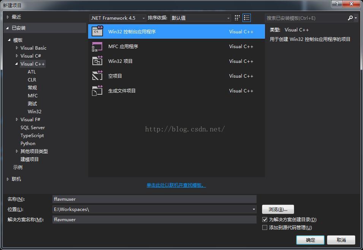Viewport: 363px width, 250px height.
Task: Select the MFC 应用程序 row label
Action: point(123,46)
